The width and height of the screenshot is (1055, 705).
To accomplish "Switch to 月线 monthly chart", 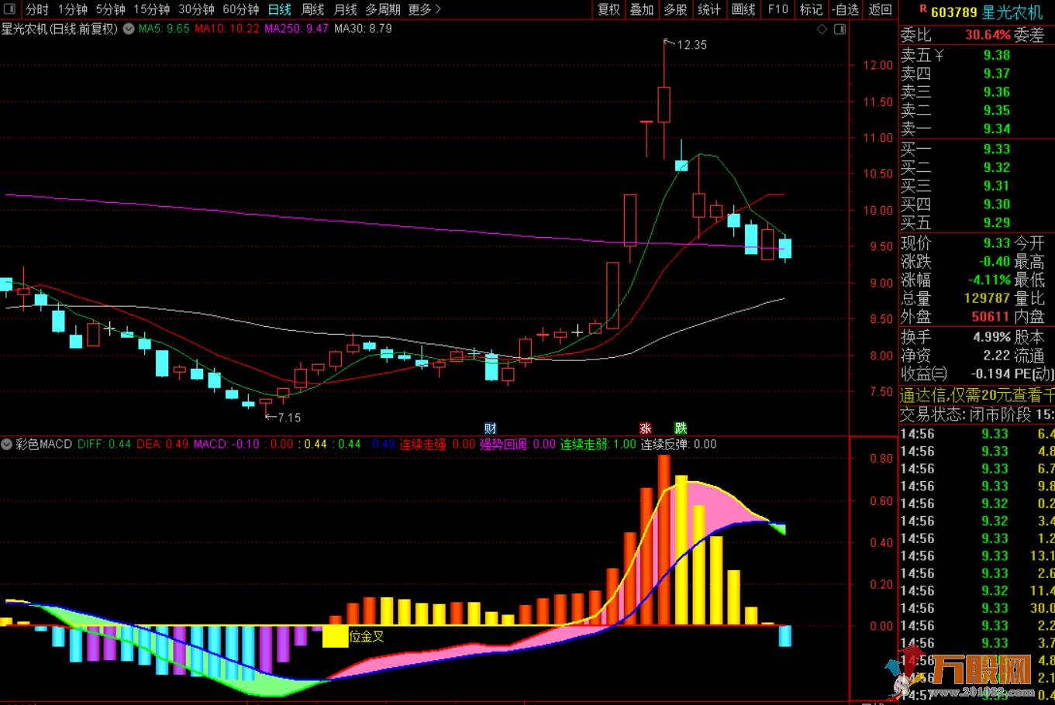I will [x=345, y=9].
